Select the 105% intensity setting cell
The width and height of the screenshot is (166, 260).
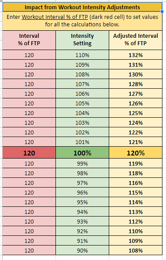82,103
